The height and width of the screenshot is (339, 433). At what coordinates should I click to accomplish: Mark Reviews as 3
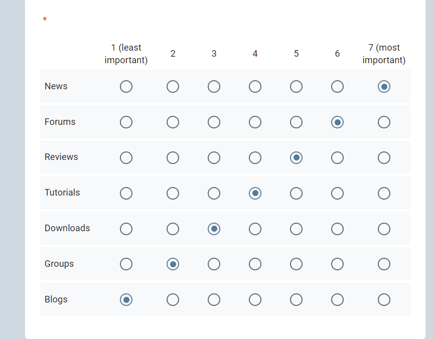[x=214, y=158]
